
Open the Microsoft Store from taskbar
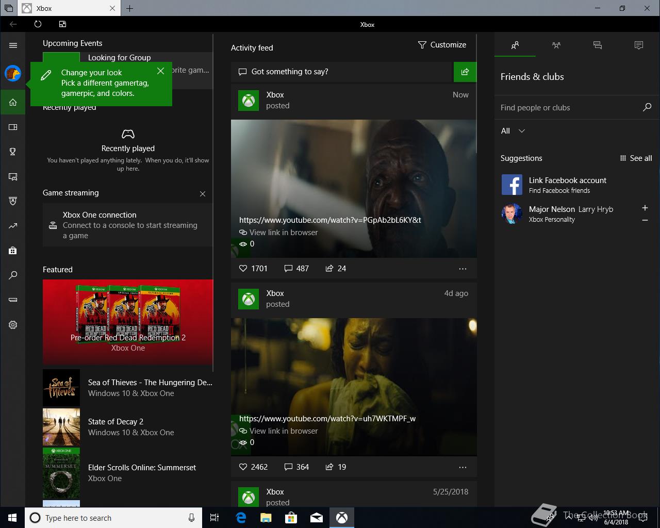pos(291,518)
